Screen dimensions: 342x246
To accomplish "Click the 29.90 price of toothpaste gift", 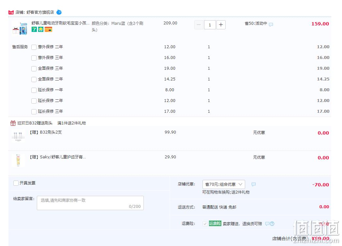I will pos(170,157).
